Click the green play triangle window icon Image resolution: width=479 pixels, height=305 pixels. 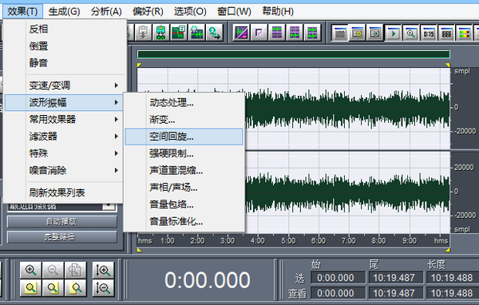point(393,33)
